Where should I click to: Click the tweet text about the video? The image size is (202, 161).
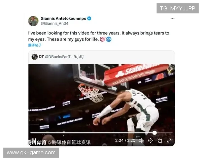point(99,36)
